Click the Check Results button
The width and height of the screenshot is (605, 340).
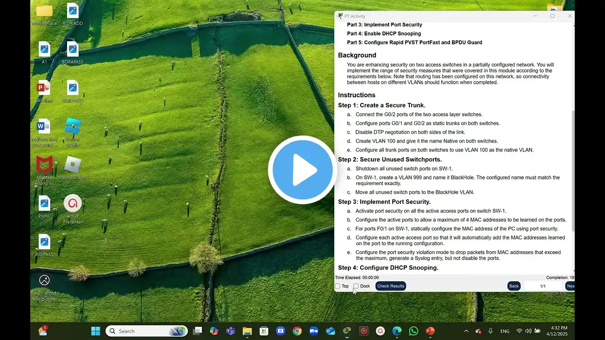pos(390,286)
